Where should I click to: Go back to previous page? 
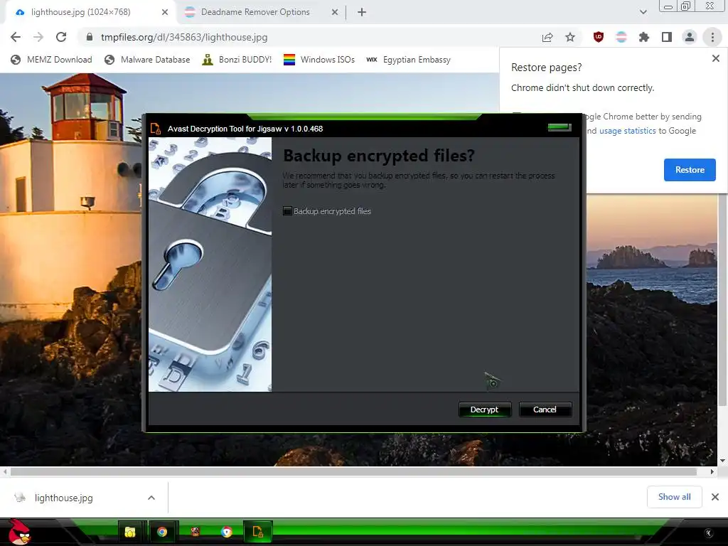click(16, 37)
